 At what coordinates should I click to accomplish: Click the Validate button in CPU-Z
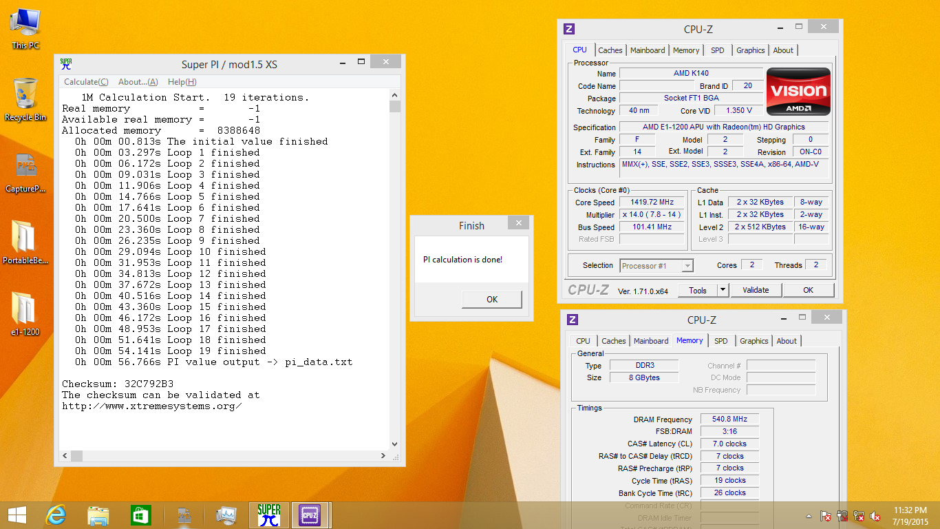click(756, 290)
